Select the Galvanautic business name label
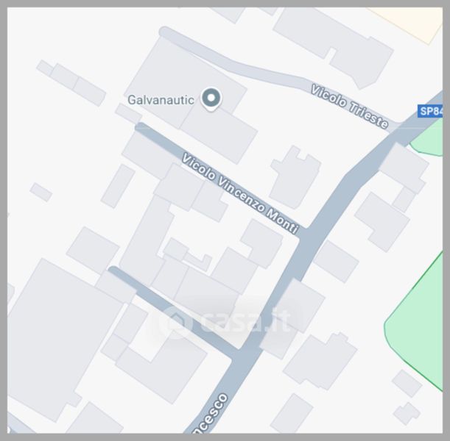The image size is (450, 441). coord(161,100)
